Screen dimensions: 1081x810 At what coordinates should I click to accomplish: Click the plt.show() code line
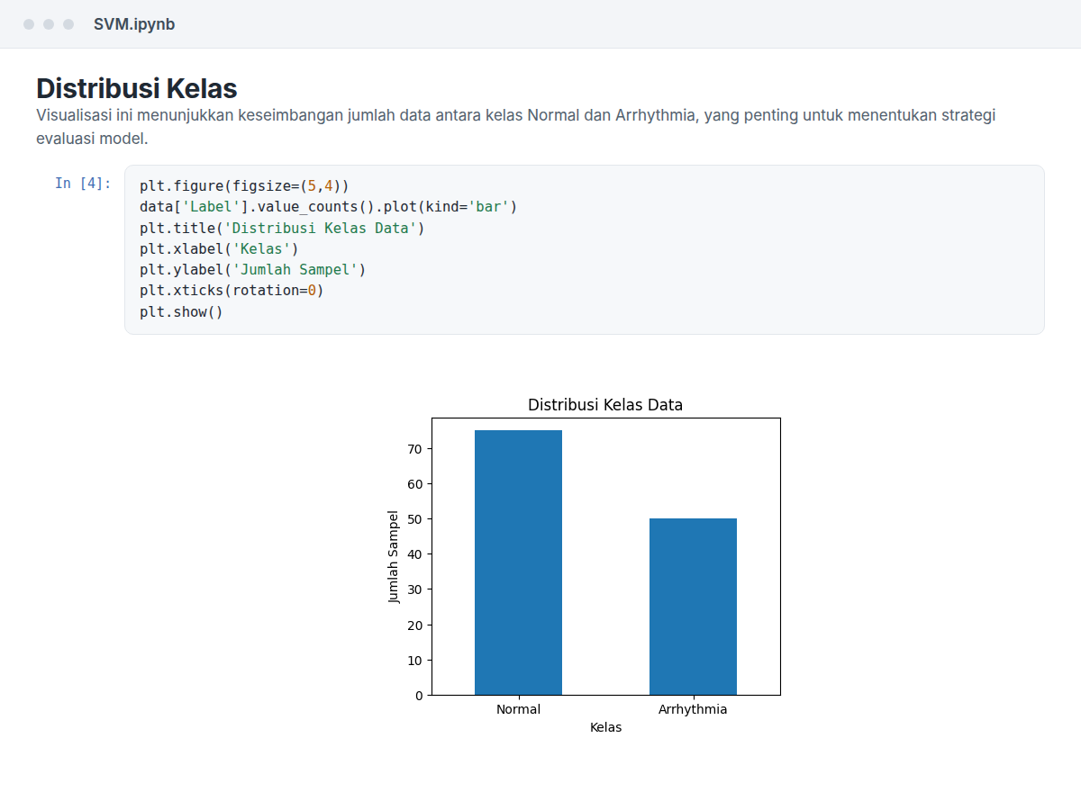[x=181, y=311]
